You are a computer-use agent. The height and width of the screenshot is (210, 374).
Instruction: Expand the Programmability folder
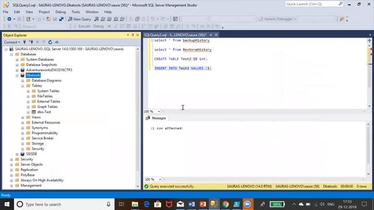pos(23,133)
